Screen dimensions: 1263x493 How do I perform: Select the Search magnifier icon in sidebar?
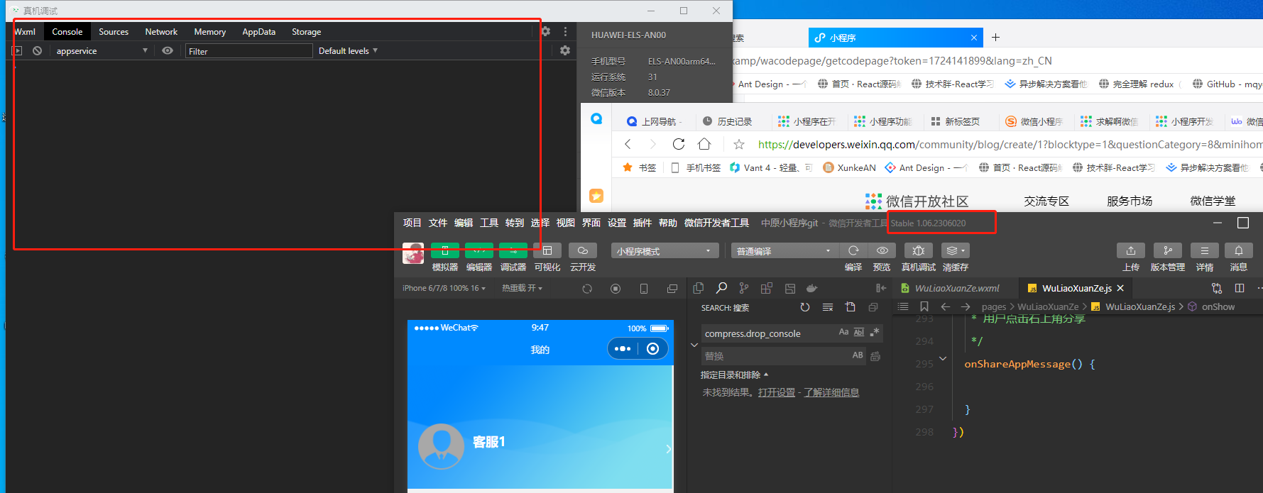tap(721, 288)
